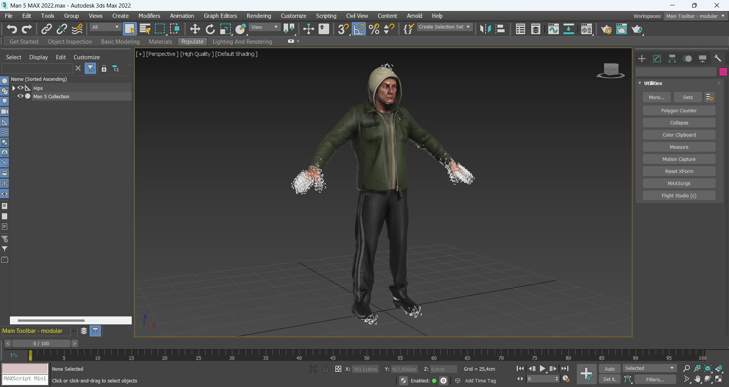The image size is (729, 387).
Task: Select the Select and Link tool
Action: 46,29
